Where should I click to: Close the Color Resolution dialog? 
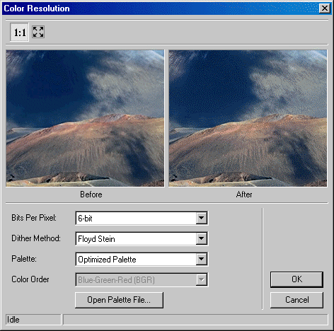(325, 8)
